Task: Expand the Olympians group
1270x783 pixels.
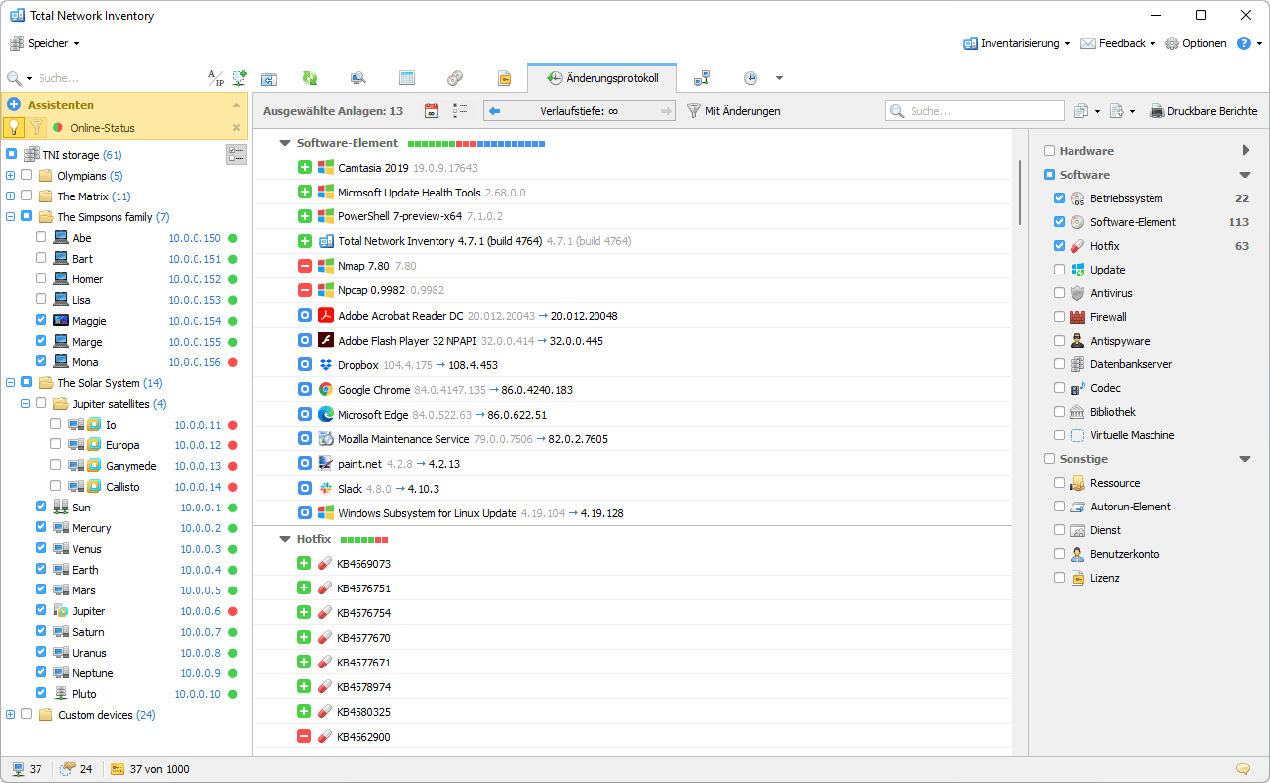Action: 10,176
